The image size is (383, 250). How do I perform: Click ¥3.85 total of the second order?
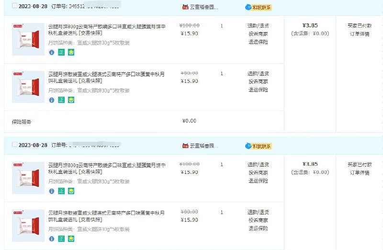pos(310,164)
